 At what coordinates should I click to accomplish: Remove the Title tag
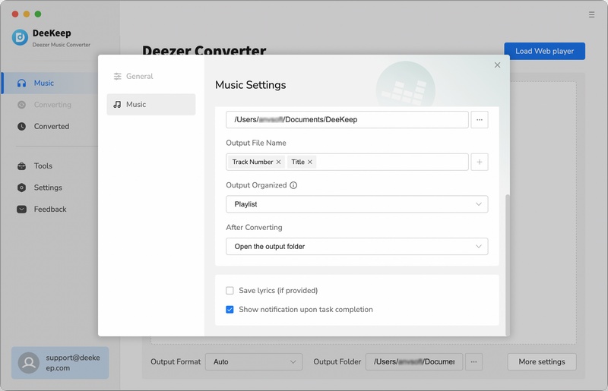coord(310,162)
